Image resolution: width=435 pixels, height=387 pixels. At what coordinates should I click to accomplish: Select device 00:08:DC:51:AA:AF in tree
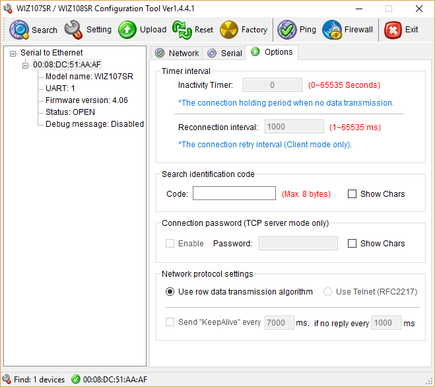point(67,65)
